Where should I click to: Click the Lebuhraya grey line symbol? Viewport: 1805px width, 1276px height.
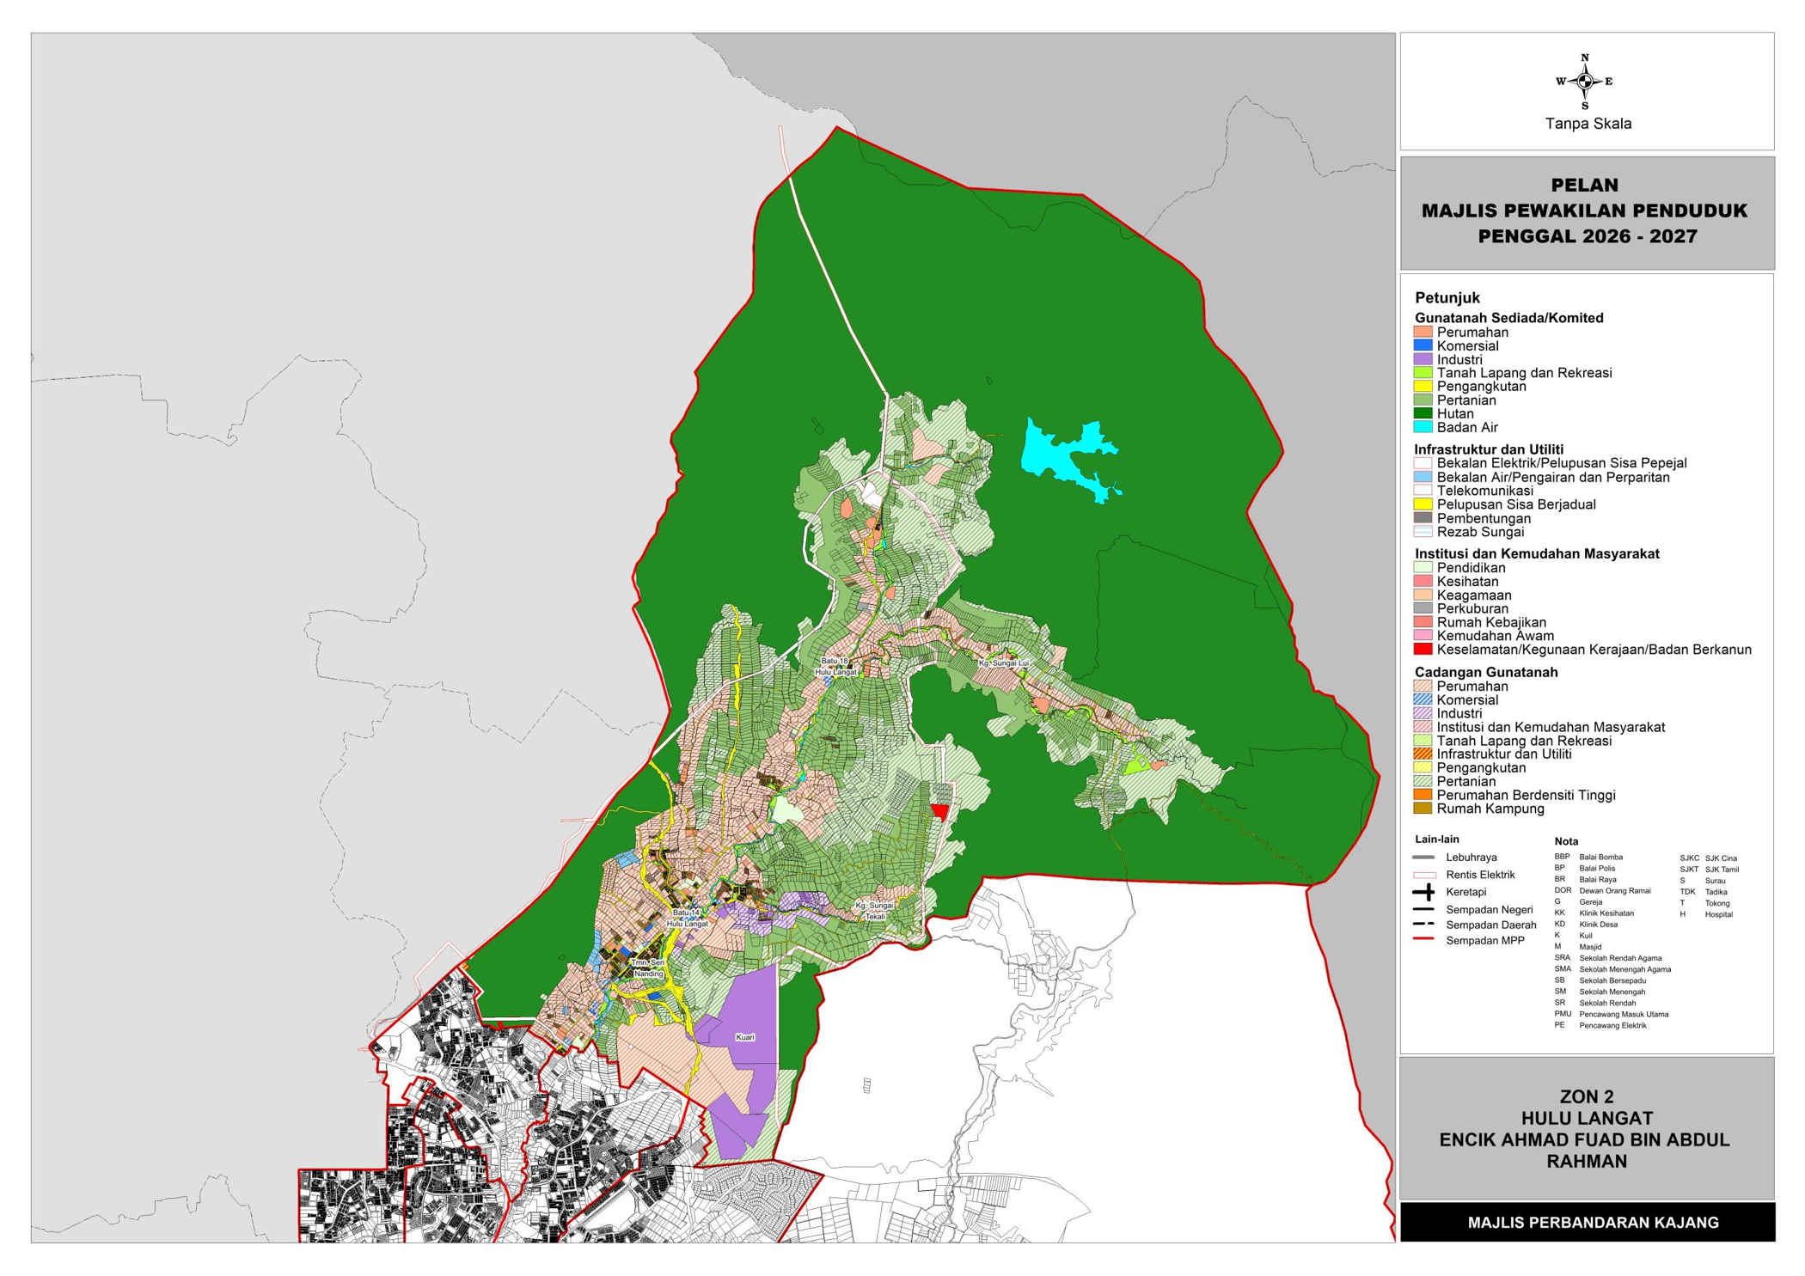point(1423,858)
